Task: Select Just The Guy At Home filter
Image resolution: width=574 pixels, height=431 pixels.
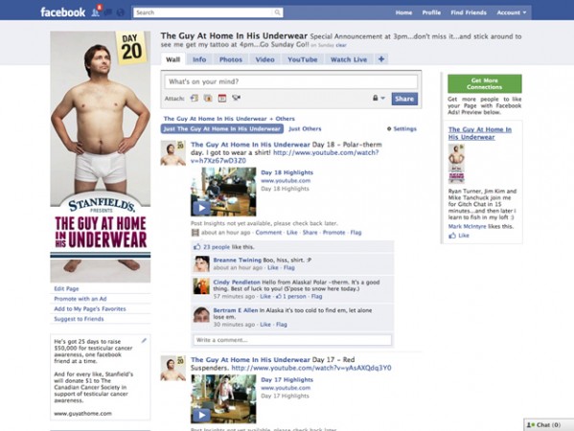Action: 222,128
